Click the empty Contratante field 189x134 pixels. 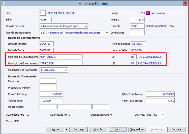(137, 33)
